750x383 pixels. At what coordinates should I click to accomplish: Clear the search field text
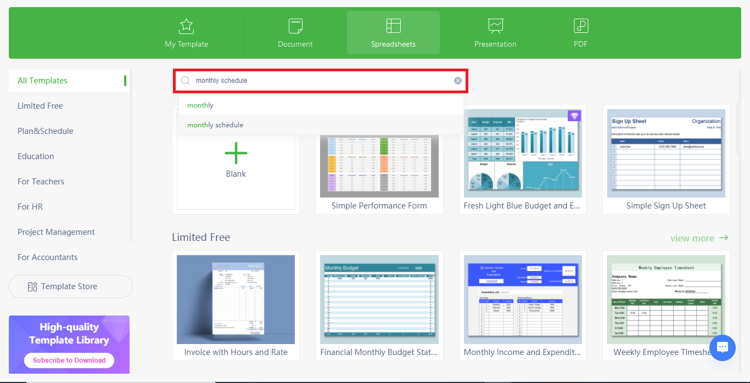(458, 81)
